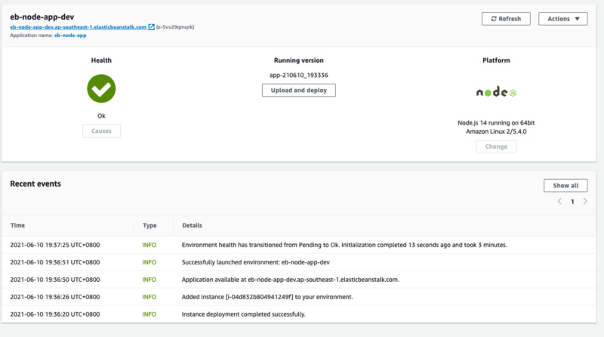Click the Health heading
The height and width of the screenshot is (337, 604).
pyautogui.click(x=101, y=60)
